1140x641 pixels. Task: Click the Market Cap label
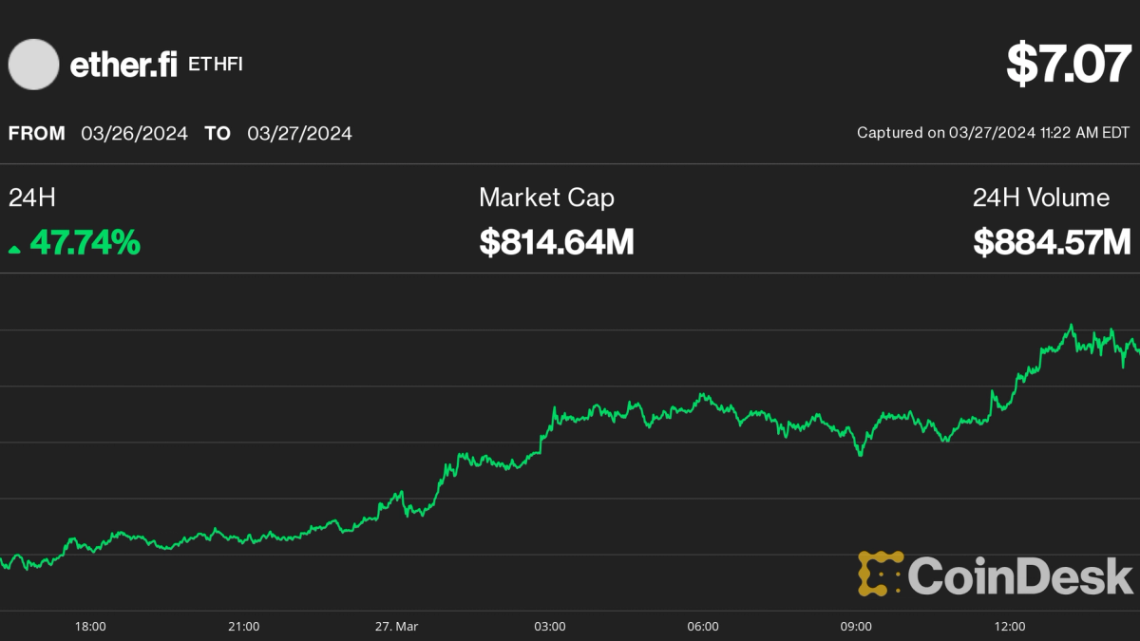click(x=546, y=198)
